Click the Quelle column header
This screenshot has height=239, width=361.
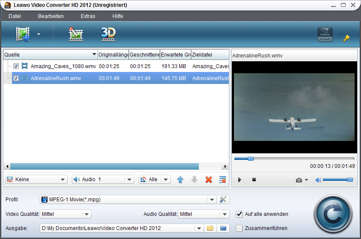click(50, 55)
